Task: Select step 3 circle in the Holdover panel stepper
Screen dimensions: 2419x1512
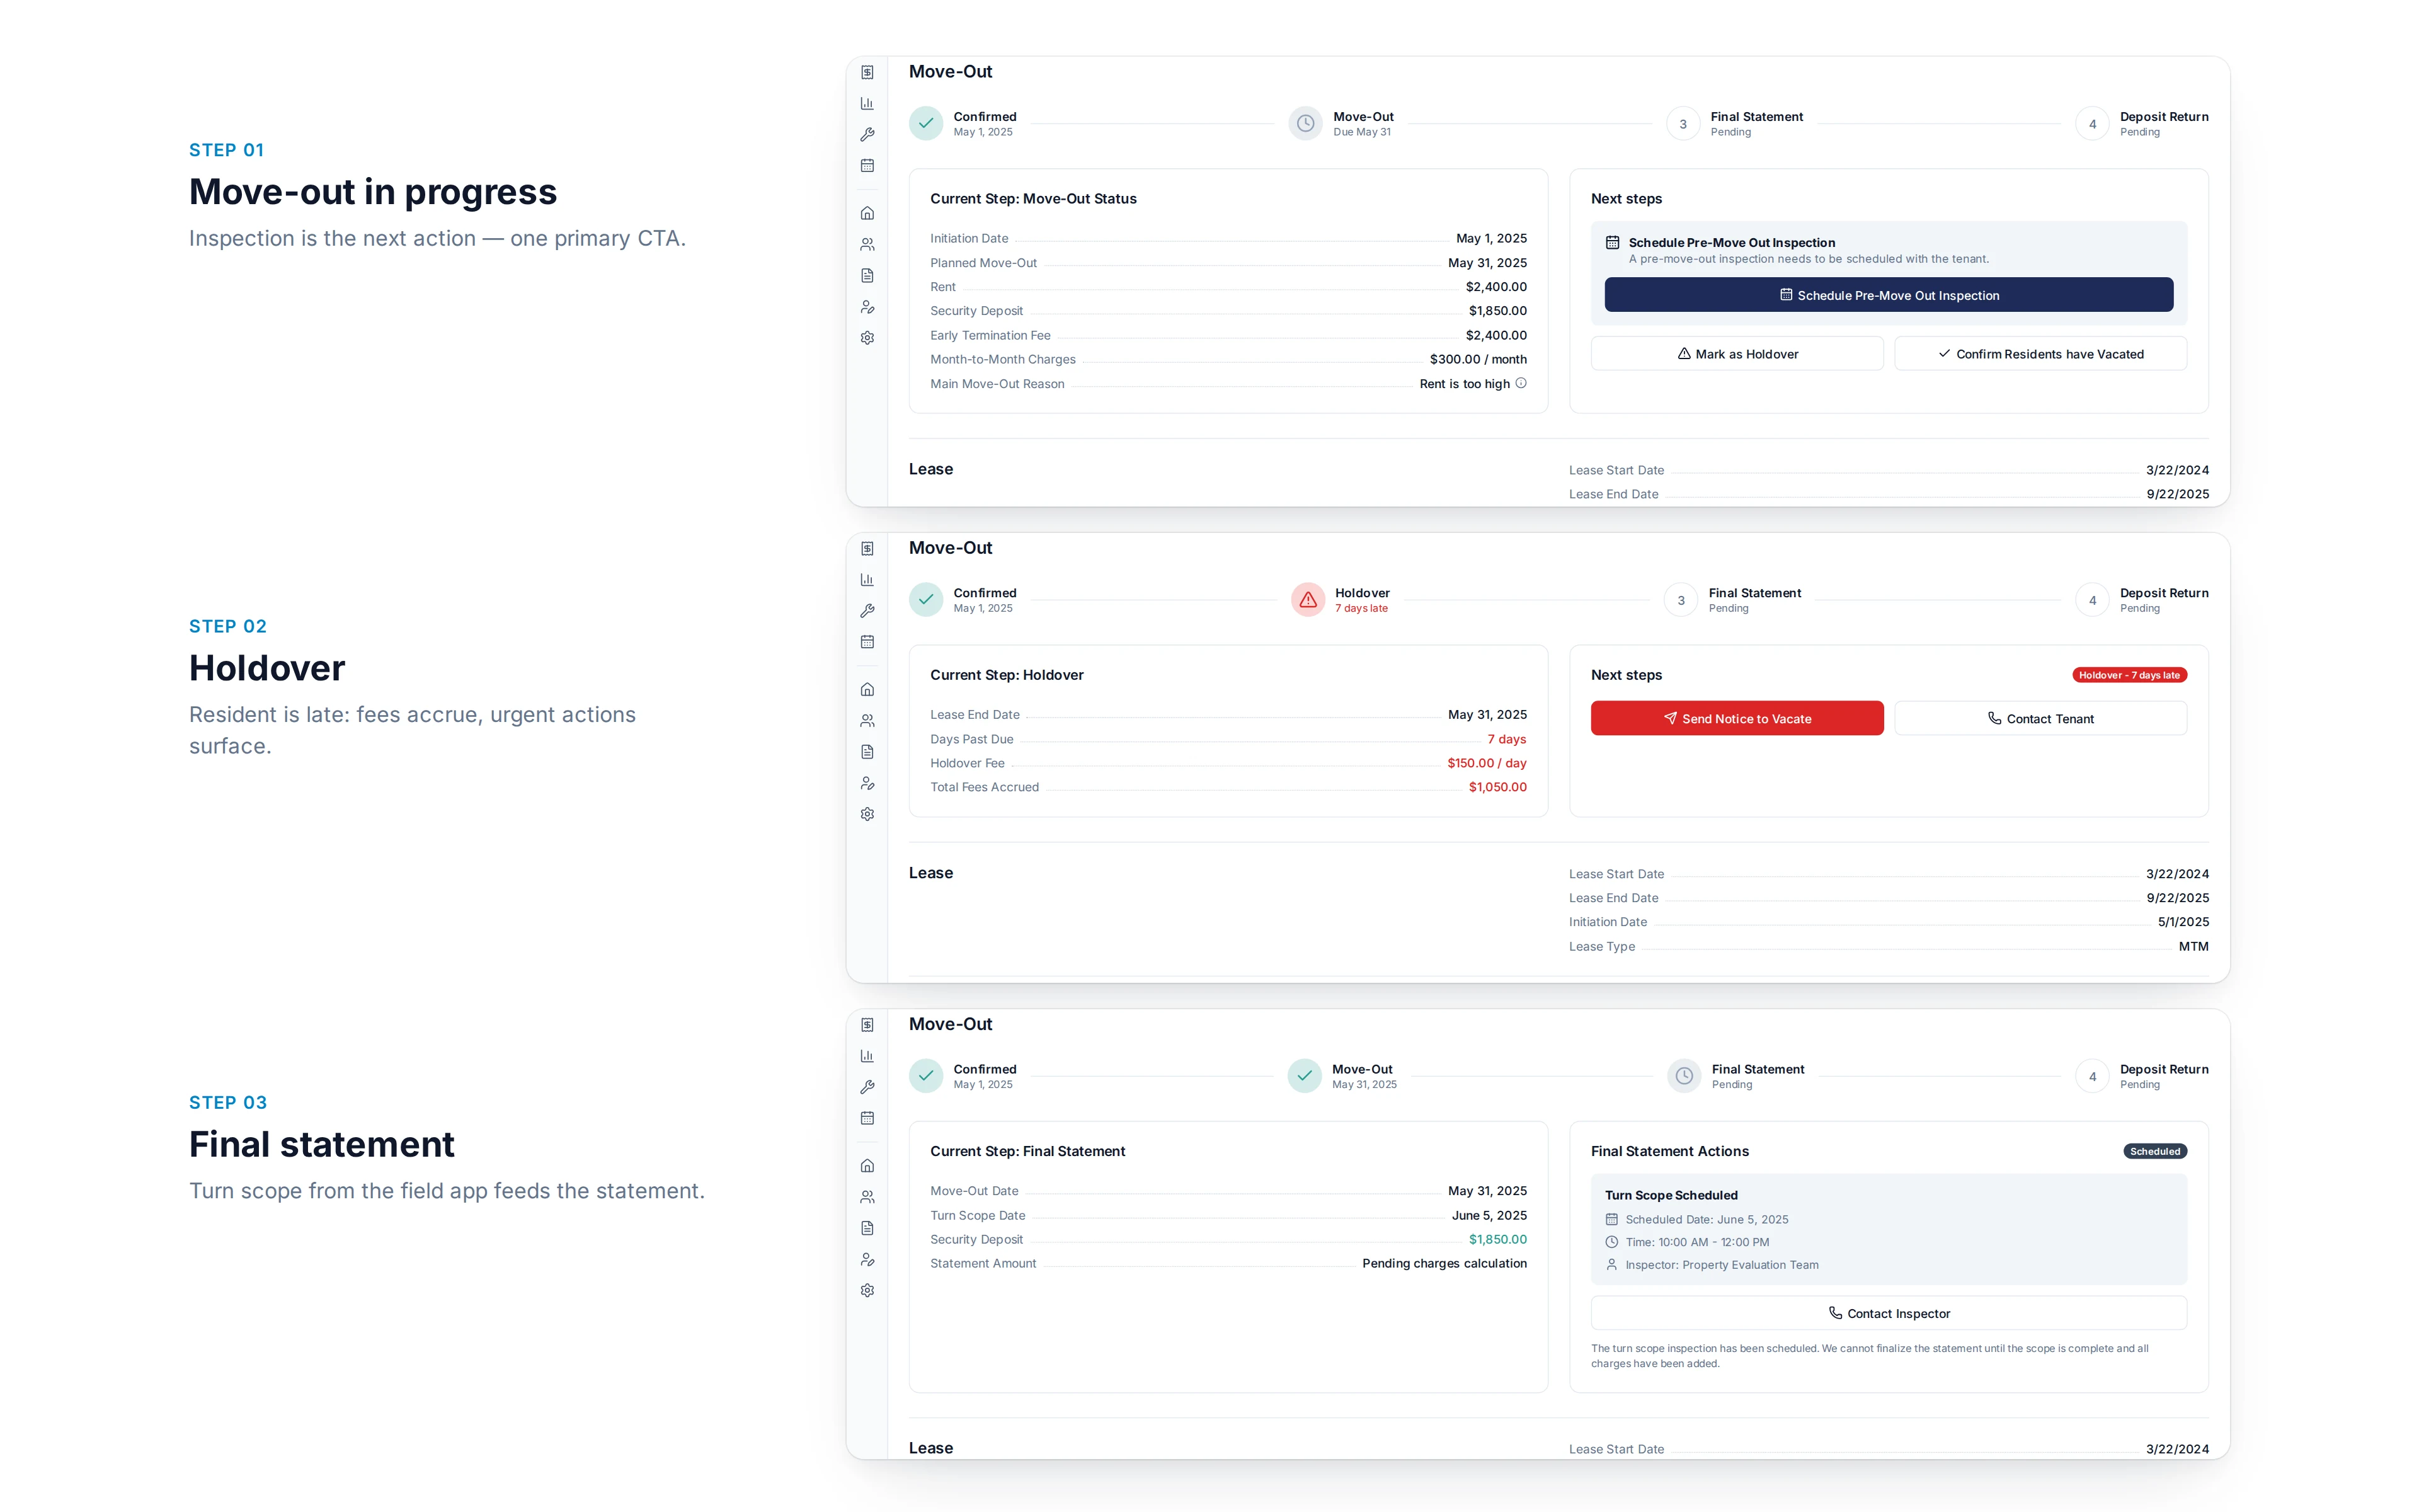Action: [1680, 600]
